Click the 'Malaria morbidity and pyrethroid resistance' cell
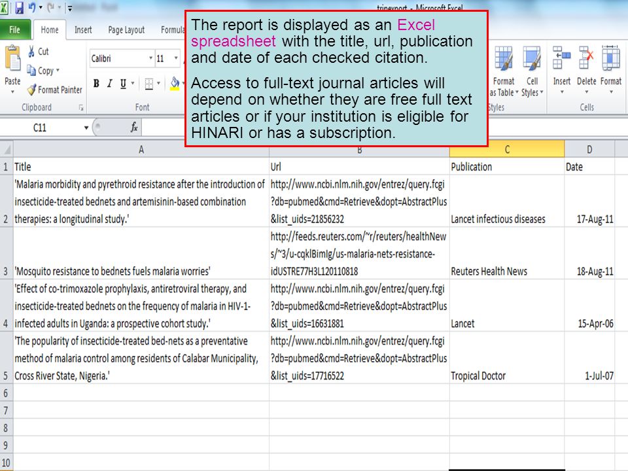This screenshot has height=471, width=628. [x=141, y=201]
